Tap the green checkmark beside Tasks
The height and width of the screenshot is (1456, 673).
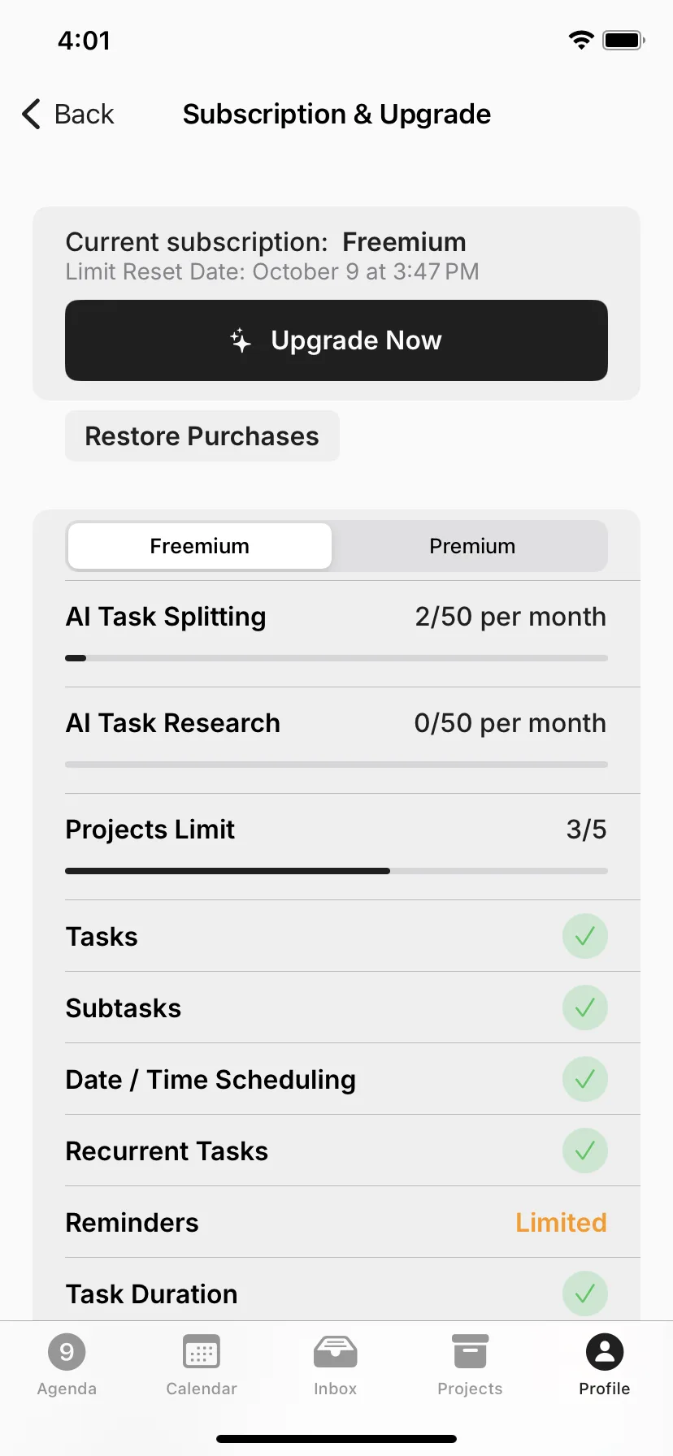[x=585, y=936]
